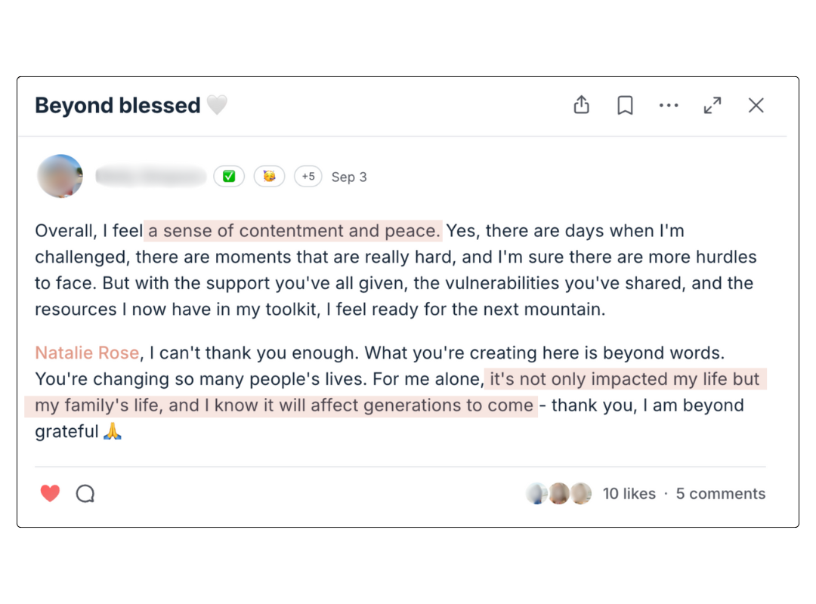Expand the +5 additional badges
Image resolution: width=816 pixels, height=604 pixels.
308,177
